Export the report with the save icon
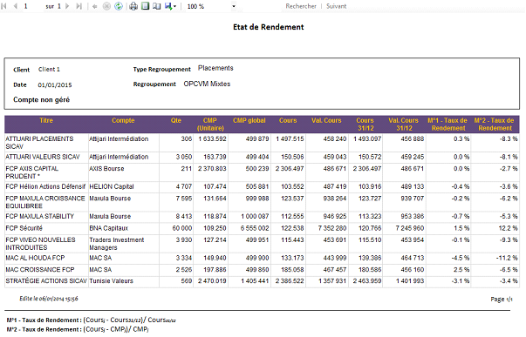 point(168,6)
